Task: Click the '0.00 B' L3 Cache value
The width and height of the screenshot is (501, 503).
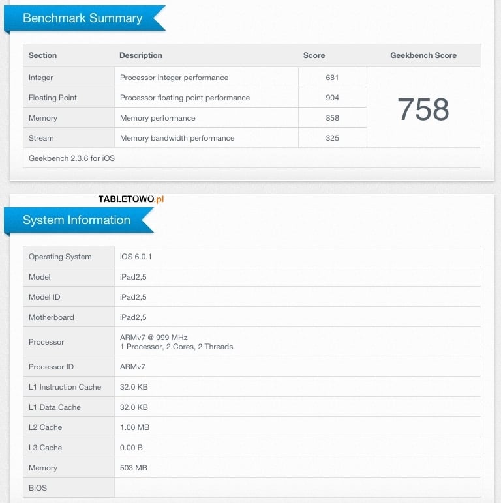Action: point(131,448)
